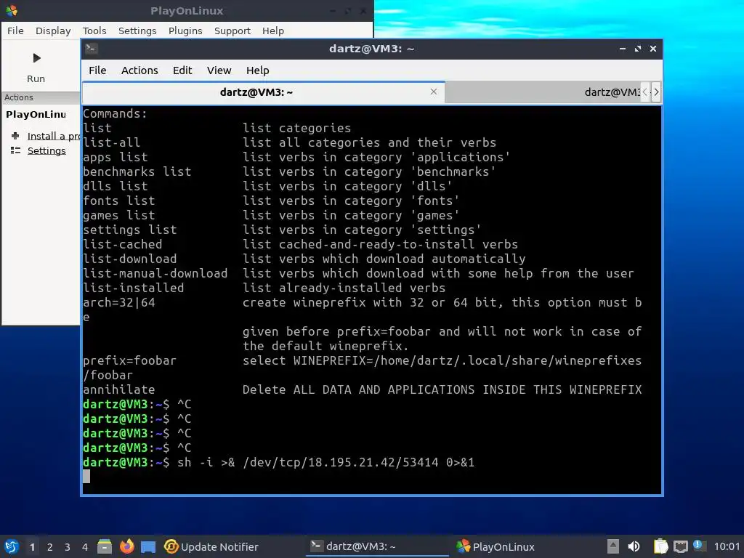Switch to the second dartz@VM3 terminal tab

[x=543, y=92]
